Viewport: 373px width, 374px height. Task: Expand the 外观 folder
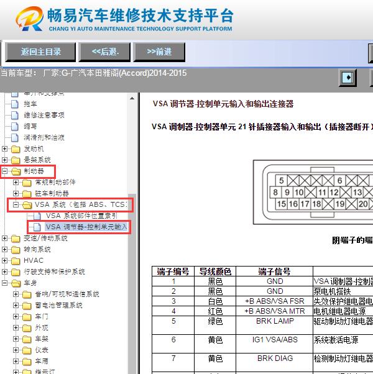(16, 328)
